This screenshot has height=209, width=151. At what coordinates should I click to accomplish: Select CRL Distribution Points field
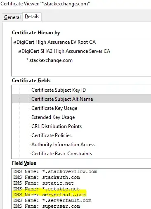57,126
